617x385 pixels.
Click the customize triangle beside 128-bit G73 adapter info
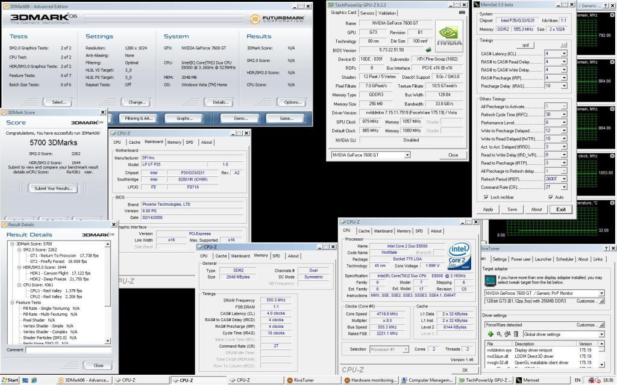click(x=602, y=301)
